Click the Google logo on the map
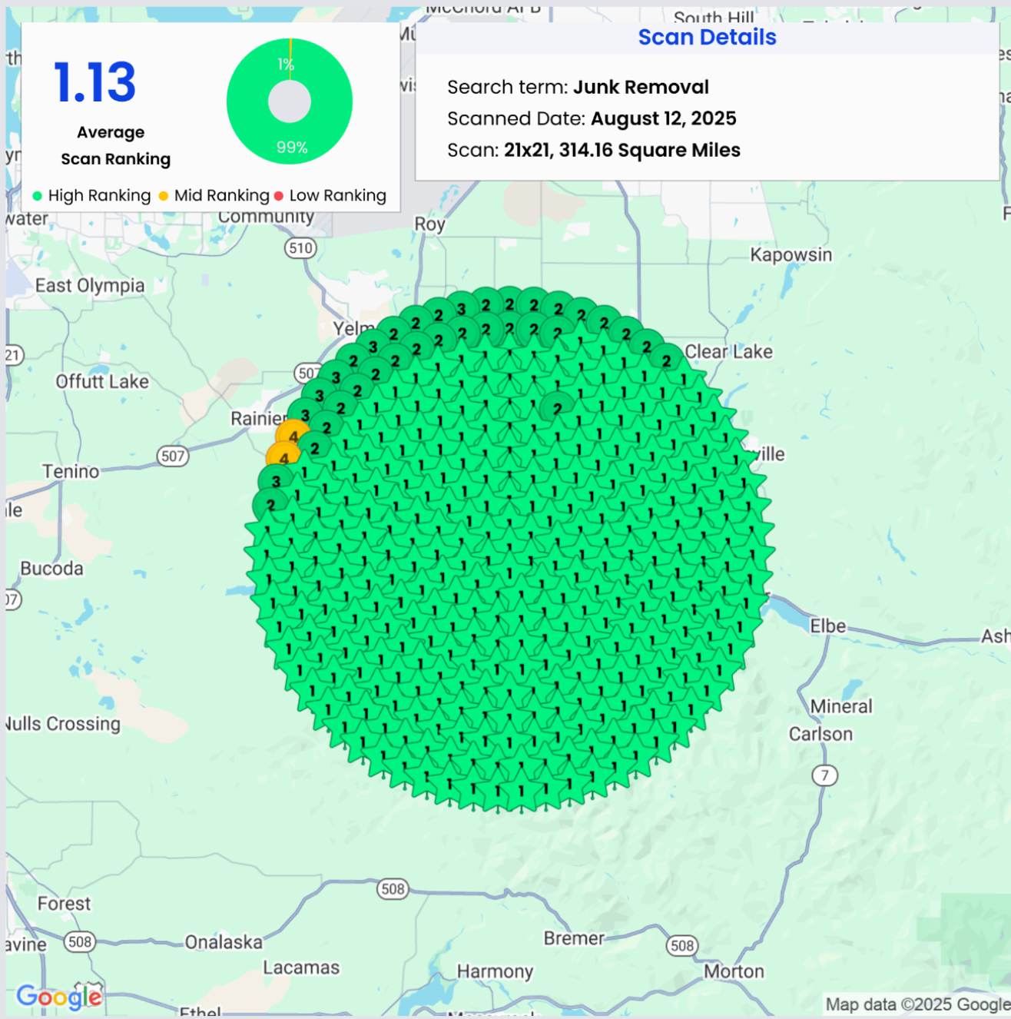1011x1019 pixels. [59, 996]
